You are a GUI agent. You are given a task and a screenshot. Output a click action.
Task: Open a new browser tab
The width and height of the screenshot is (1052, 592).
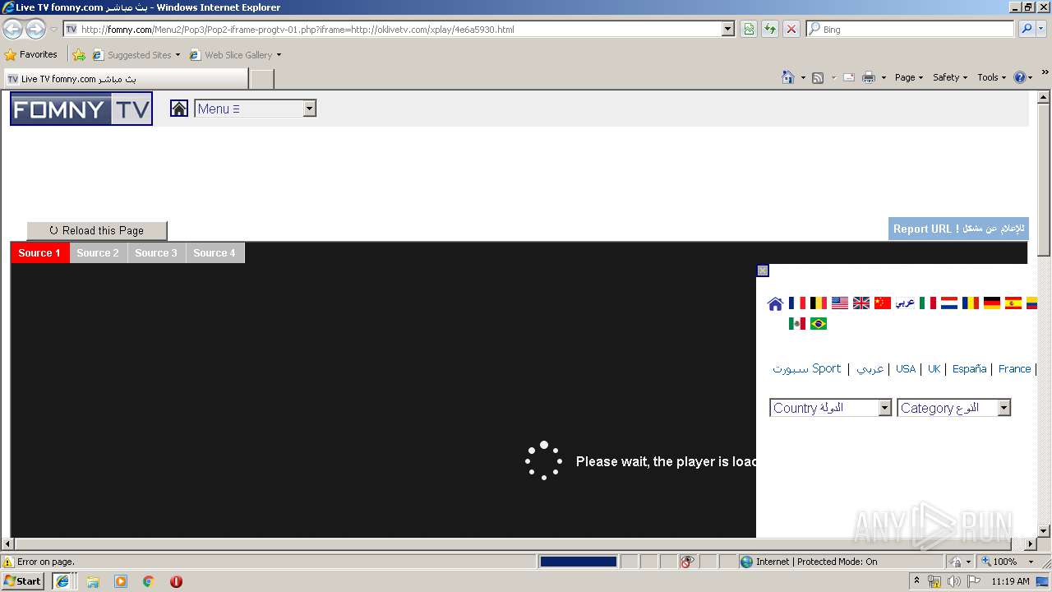[x=261, y=79]
